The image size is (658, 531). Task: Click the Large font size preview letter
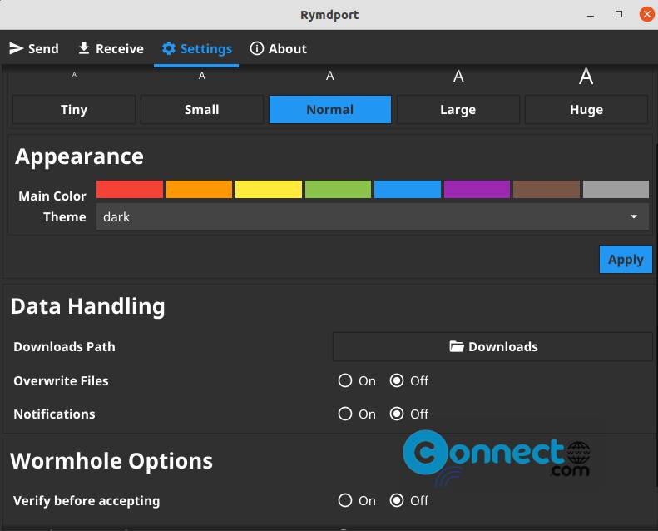click(x=458, y=76)
